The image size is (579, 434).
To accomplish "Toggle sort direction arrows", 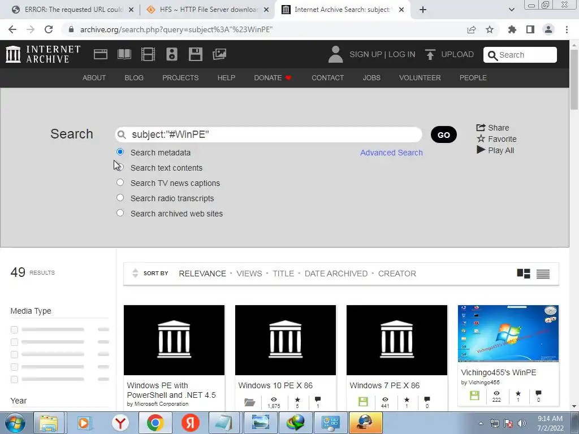I will click(135, 273).
